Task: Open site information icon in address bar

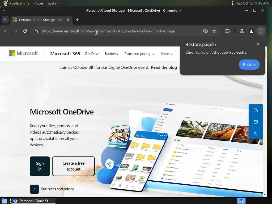Action: pyautogui.click(x=36, y=31)
